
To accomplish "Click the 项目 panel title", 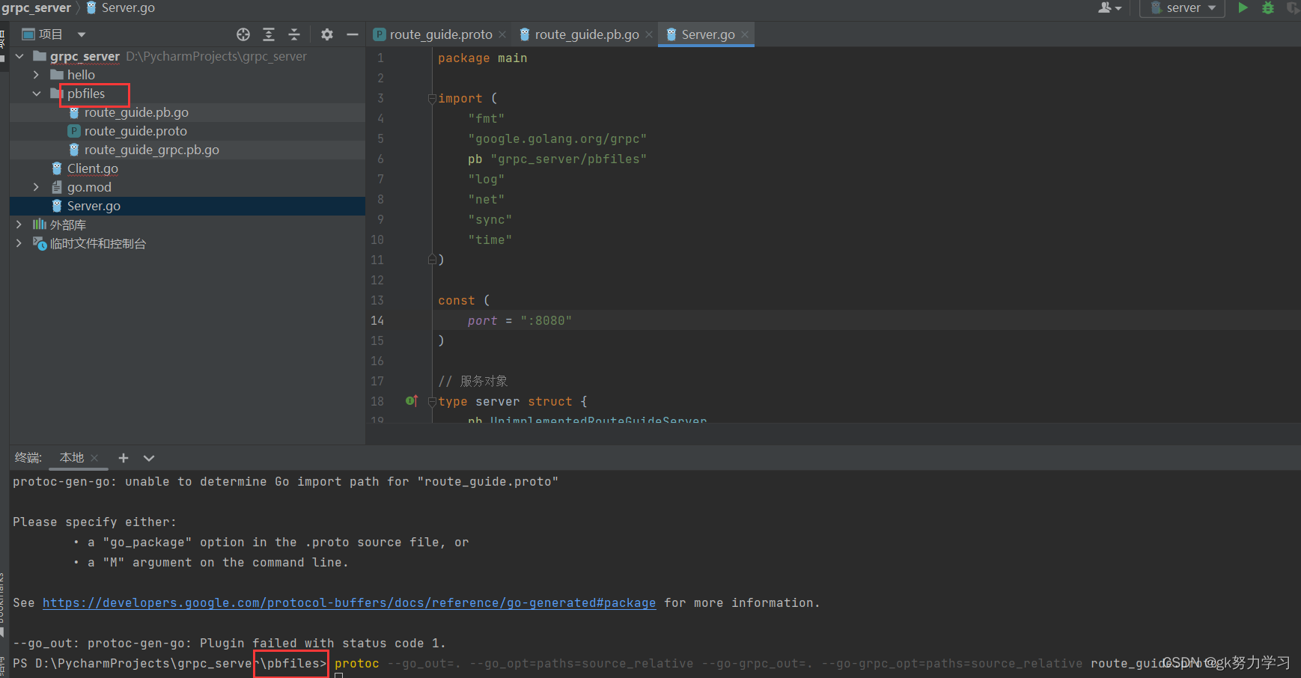I will click(50, 34).
